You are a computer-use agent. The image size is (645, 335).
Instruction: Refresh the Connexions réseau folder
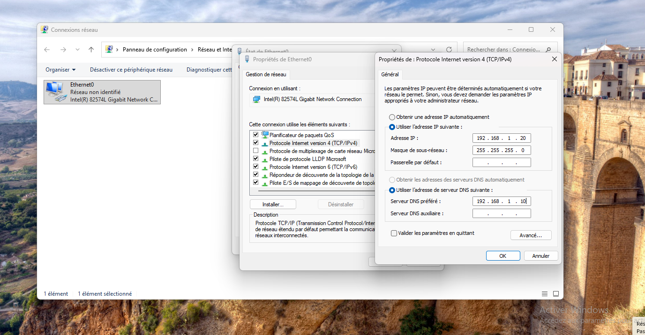click(449, 50)
